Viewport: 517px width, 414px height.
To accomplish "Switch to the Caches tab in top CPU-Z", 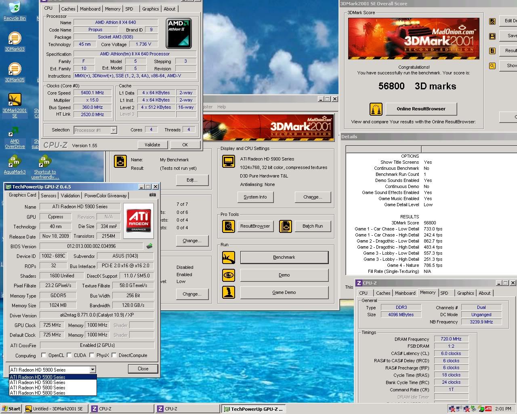I will [x=68, y=9].
